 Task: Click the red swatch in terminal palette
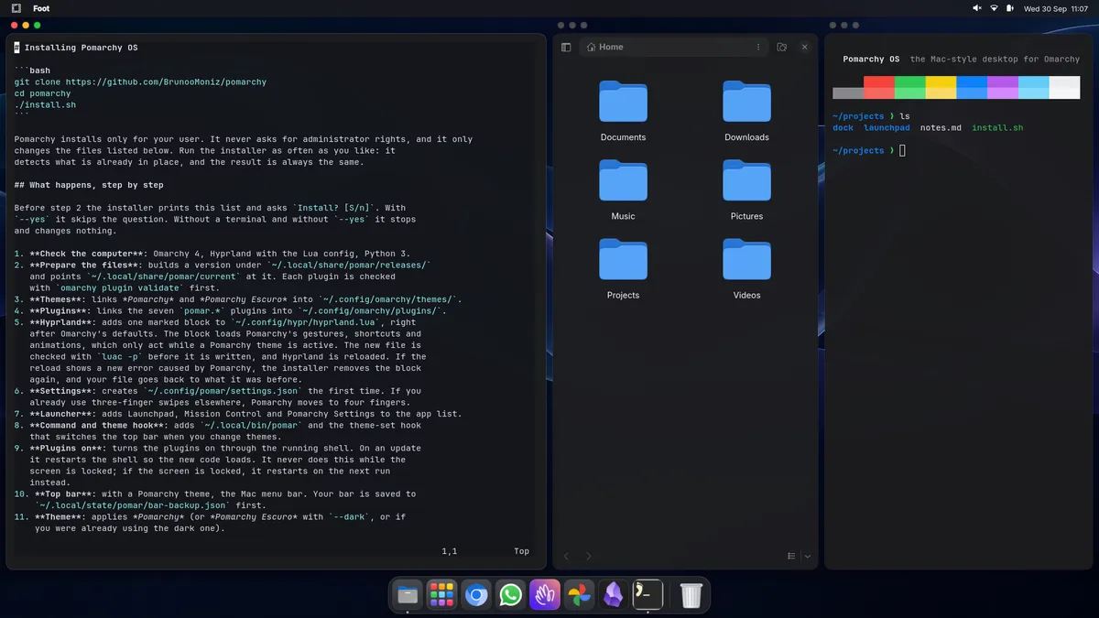(879, 87)
